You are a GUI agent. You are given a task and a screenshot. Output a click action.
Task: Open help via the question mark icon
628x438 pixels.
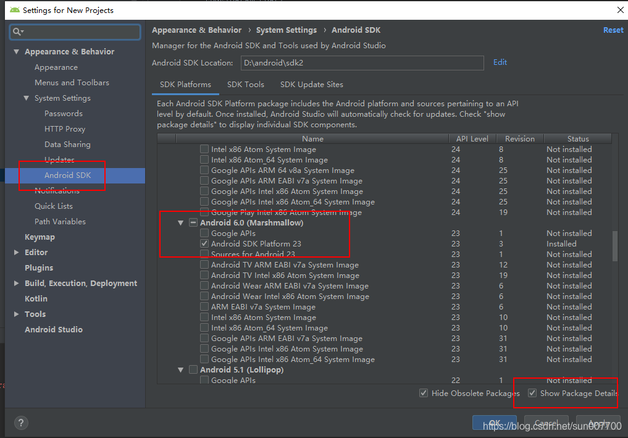point(21,423)
